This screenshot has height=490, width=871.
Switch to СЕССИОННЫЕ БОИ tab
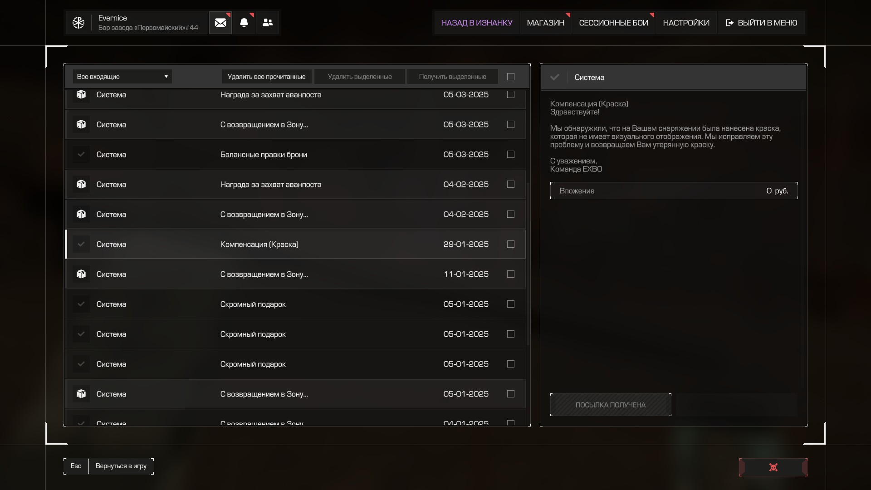click(x=613, y=23)
